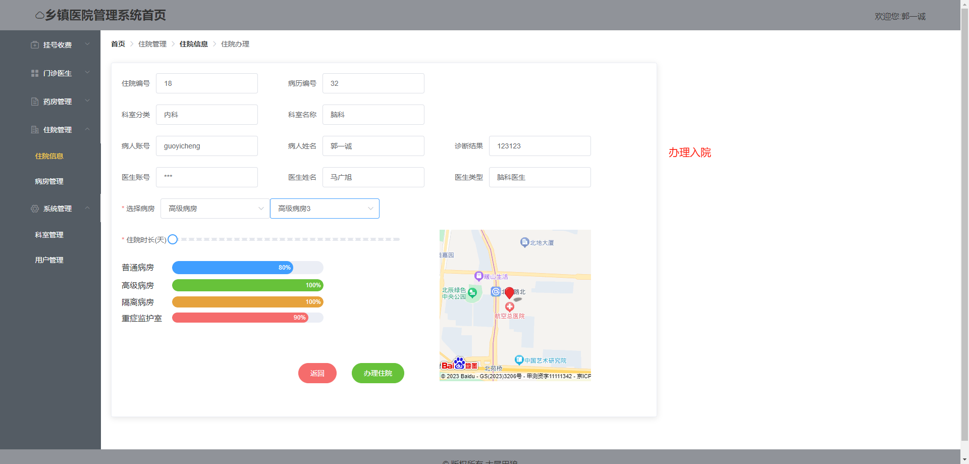Go to 科室管理 in the sidebar
Screen dimensions: 969x464
[x=49, y=235]
